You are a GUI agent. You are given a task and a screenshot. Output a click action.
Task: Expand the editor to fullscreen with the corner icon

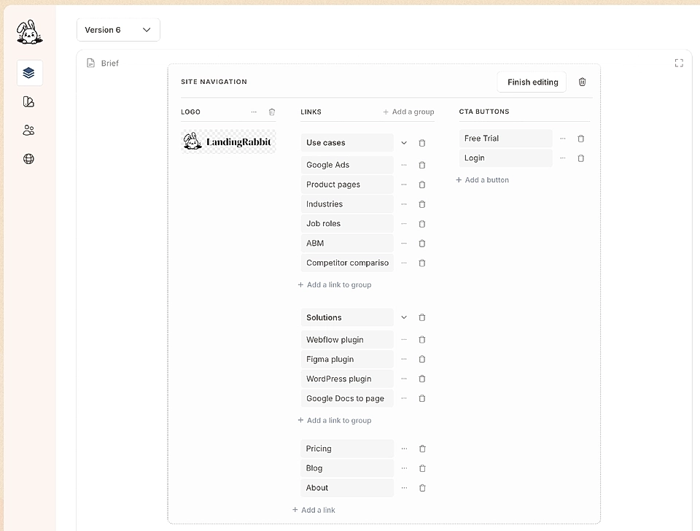click(x=679, y=63)
